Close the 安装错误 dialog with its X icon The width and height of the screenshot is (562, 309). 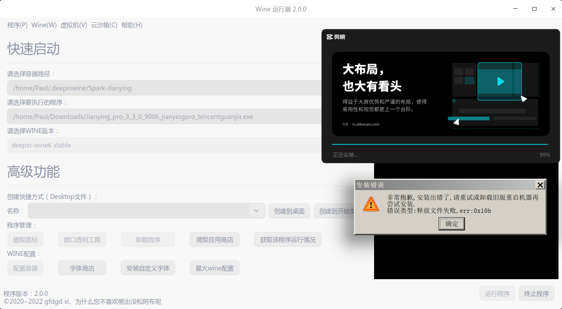(540, 185)
